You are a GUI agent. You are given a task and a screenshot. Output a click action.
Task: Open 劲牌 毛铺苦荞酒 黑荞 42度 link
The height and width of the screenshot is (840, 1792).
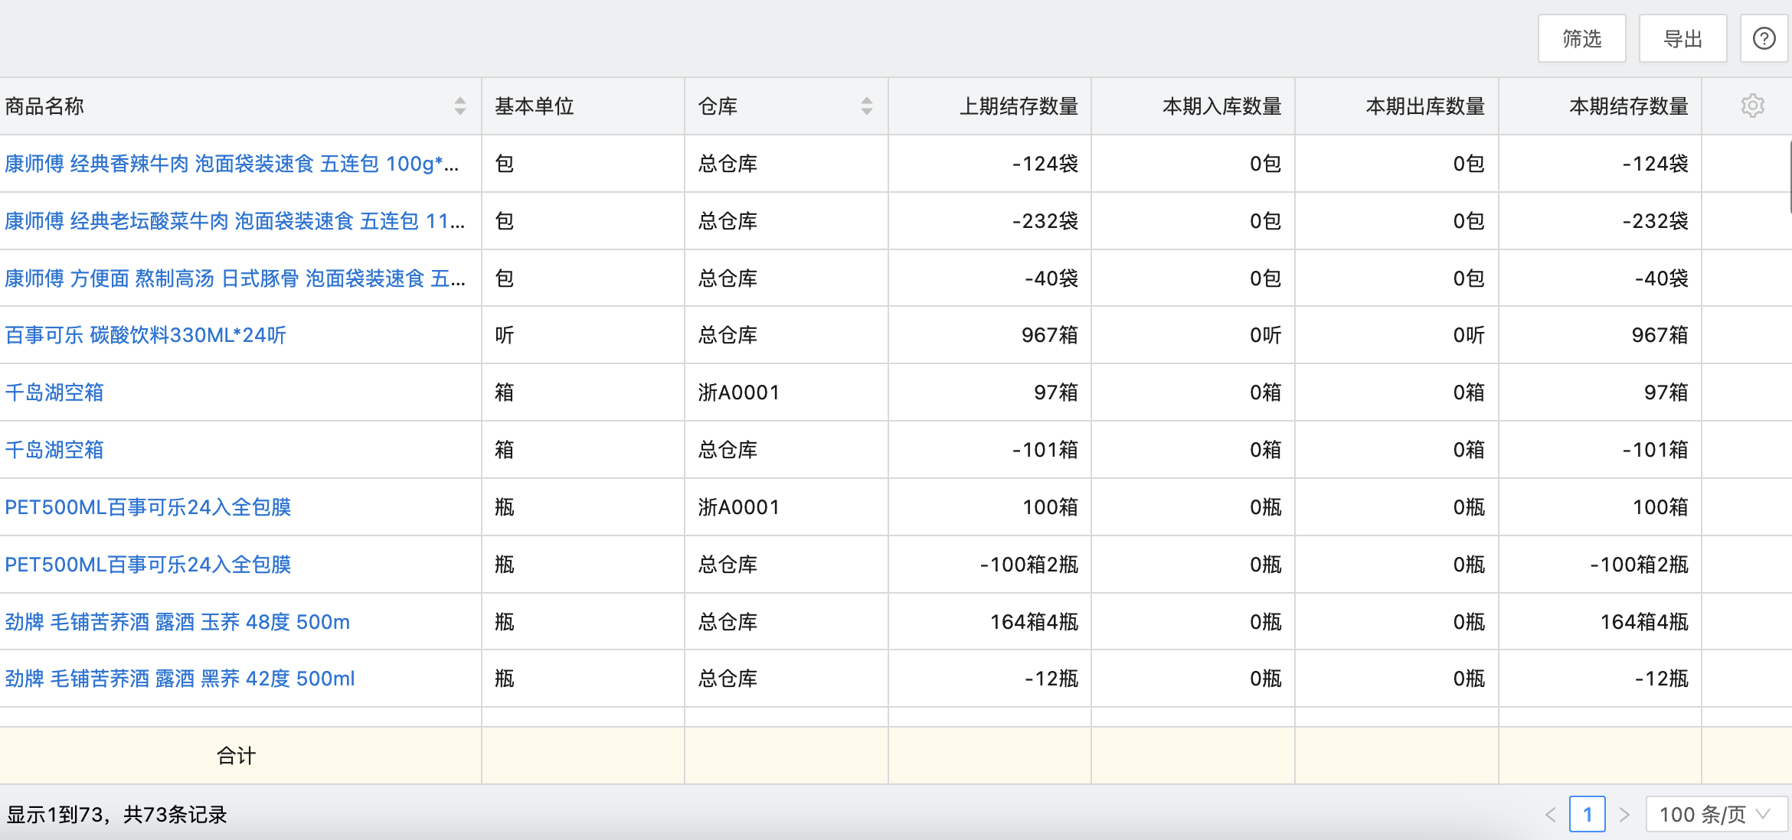click(180, 679)
